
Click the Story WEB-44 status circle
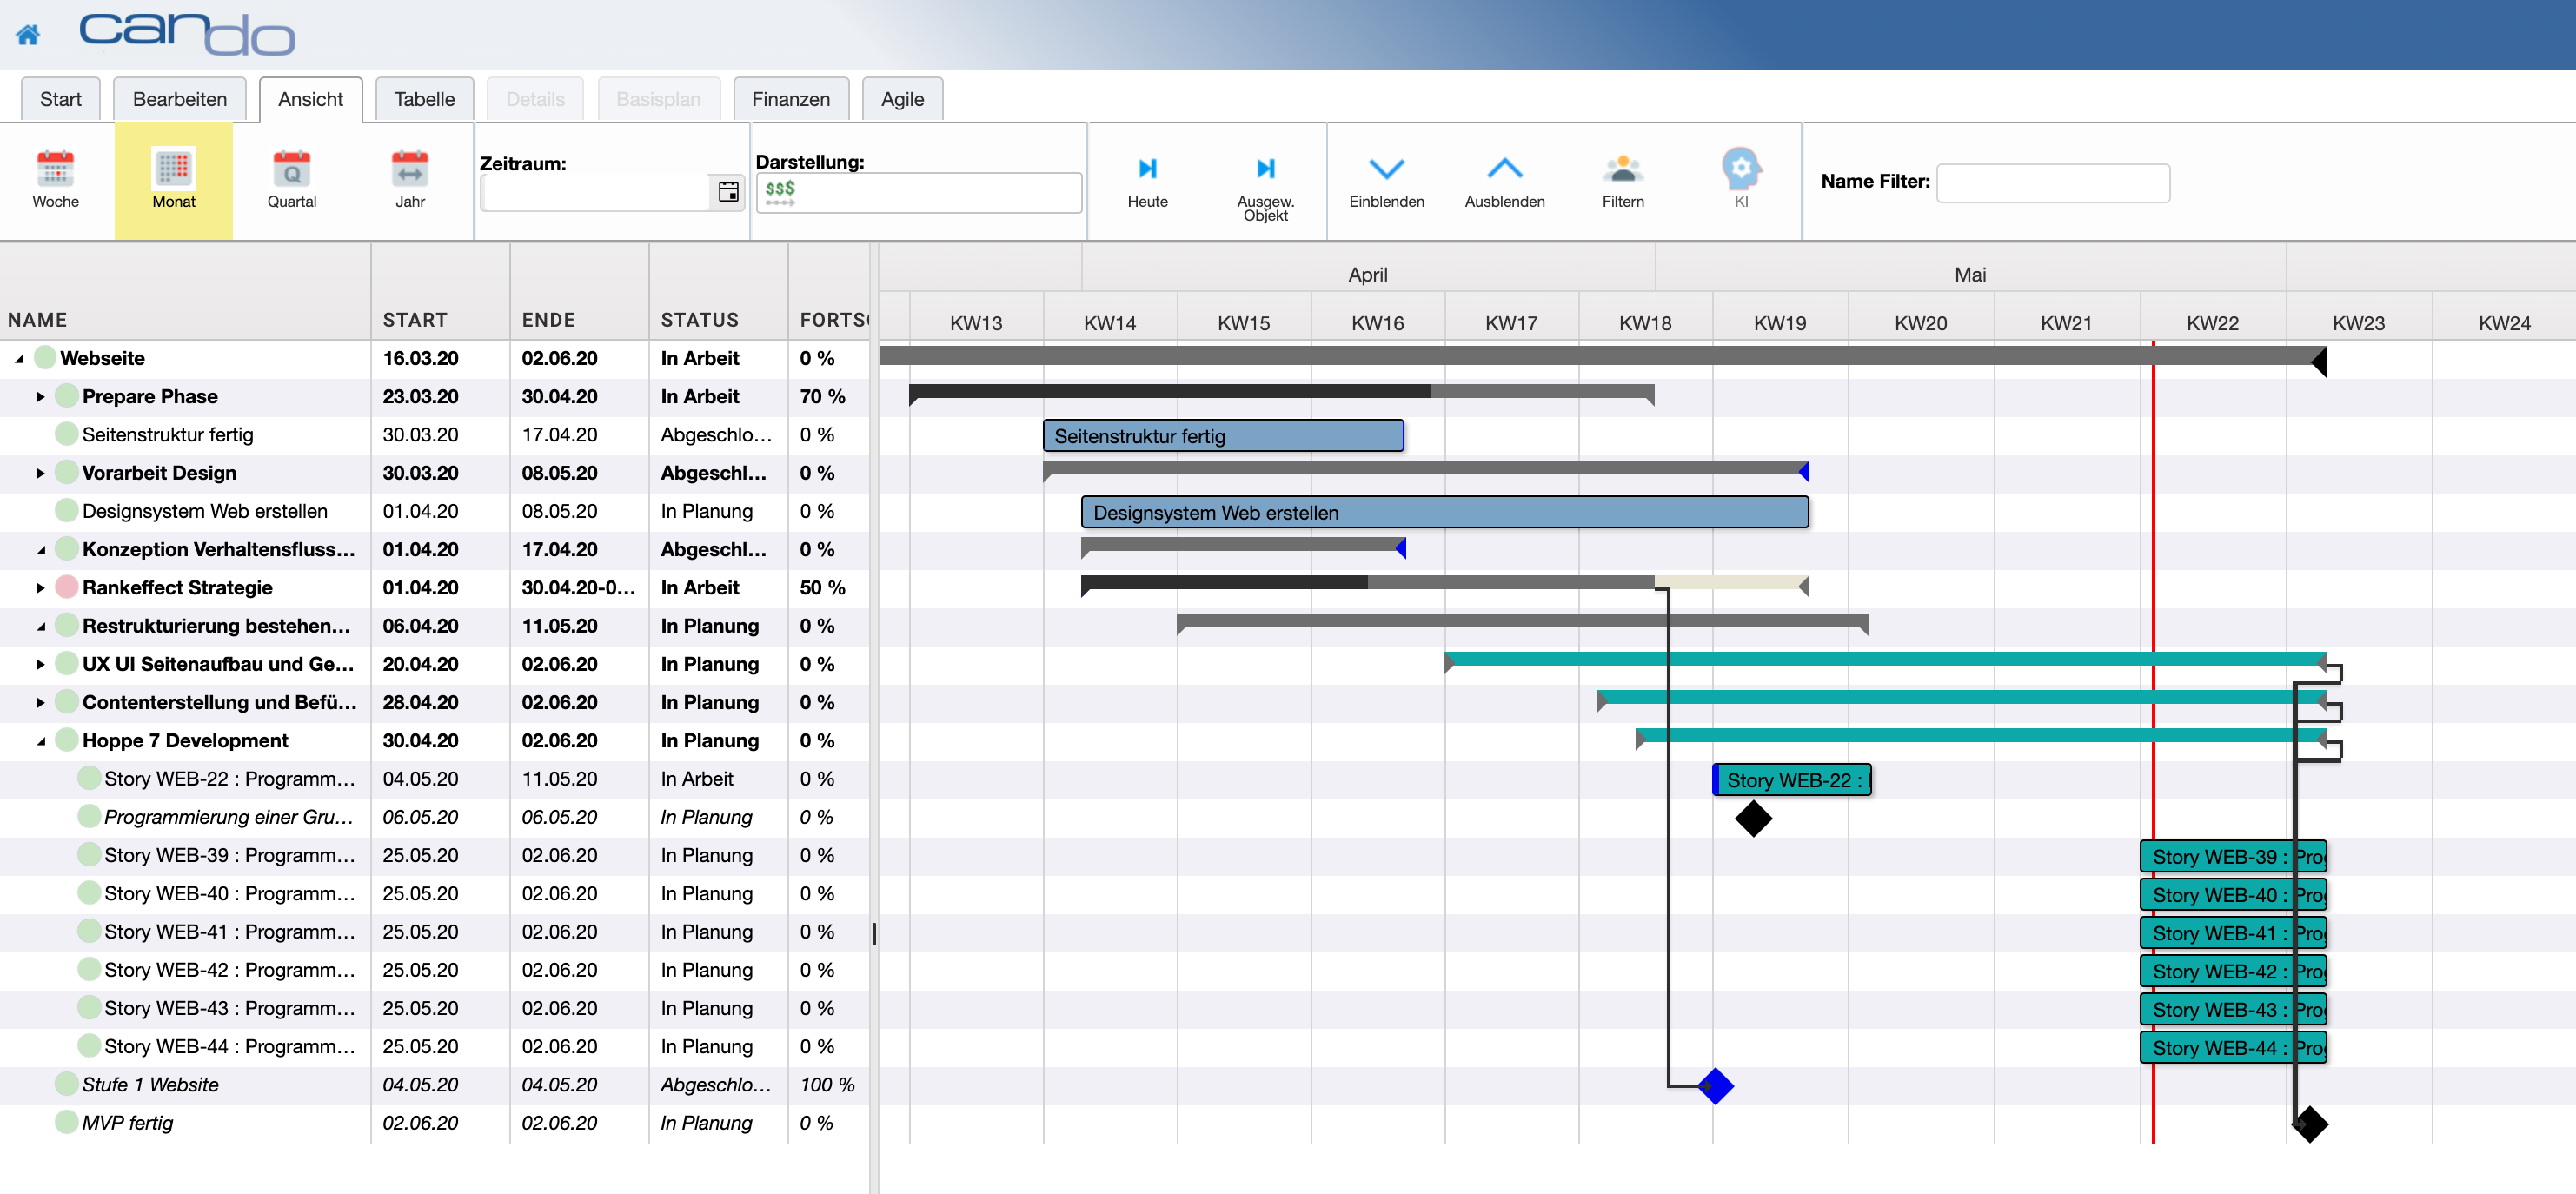89,1046
